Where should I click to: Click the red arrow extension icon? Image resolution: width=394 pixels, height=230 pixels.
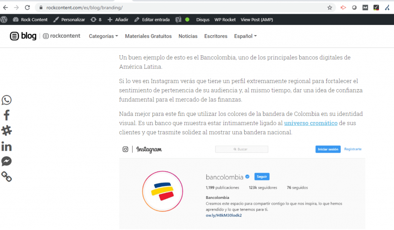pos(343,8)
